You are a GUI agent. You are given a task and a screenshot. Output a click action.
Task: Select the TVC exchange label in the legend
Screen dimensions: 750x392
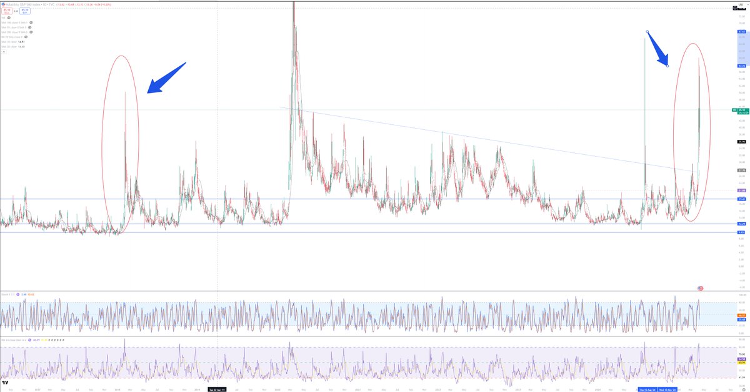pyautogui.click(x=51, y=4)
